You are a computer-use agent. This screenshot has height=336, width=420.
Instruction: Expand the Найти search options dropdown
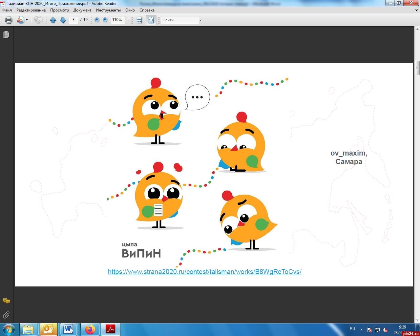pyautogui.click(x=200, y=20)
